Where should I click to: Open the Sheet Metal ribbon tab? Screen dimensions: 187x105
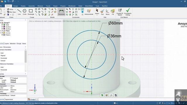(x=89, y=6)
